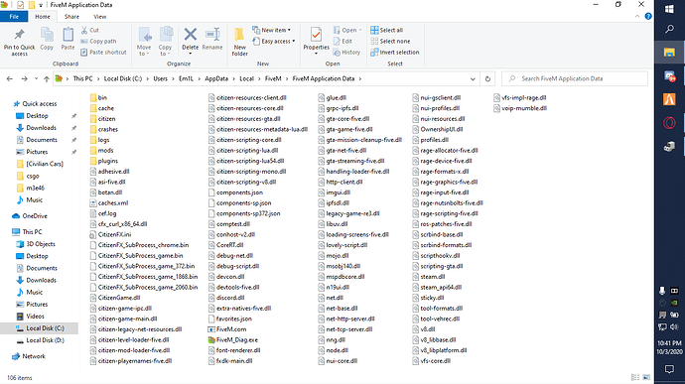Expand address bar history dropdown
This screenshot has width=685, height=384.
point(473,79)
